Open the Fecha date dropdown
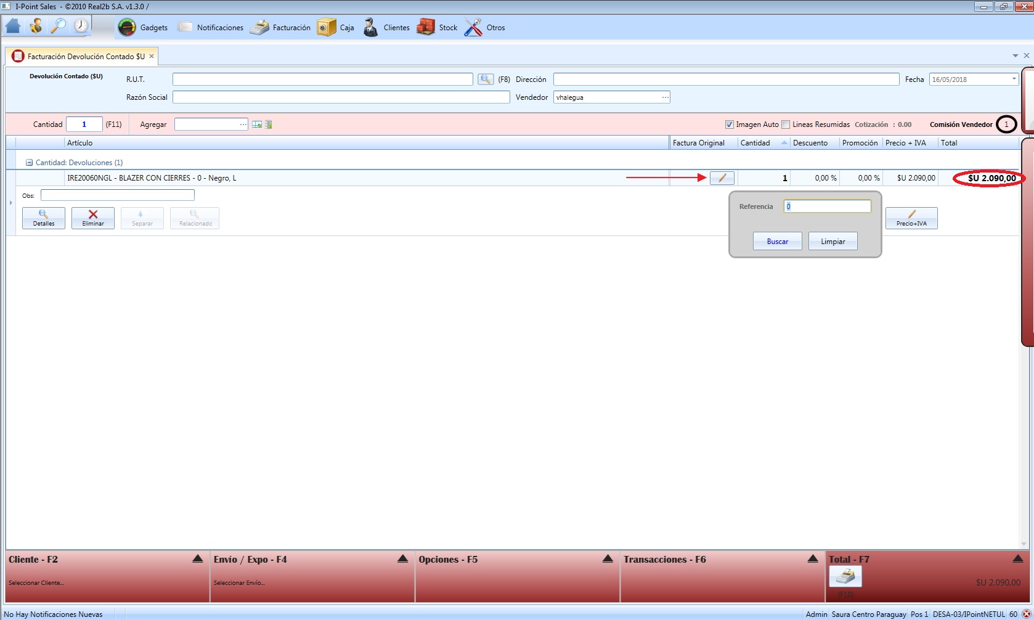Image resolution: width=1034 pixels, height=620 pixels. [1014, 79]
